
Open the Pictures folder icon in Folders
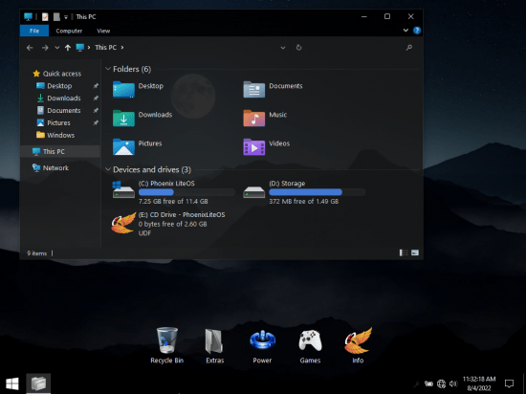(123, 147)
